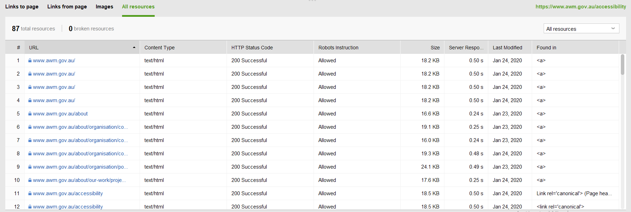Click the # column header

15,48
